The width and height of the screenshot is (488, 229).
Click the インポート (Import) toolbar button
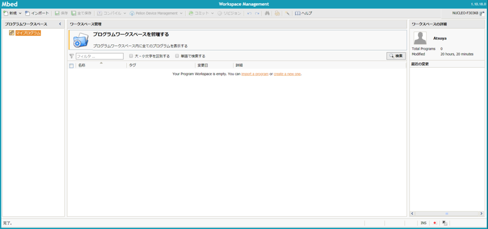pyautogui.click(x=37, y=13)
